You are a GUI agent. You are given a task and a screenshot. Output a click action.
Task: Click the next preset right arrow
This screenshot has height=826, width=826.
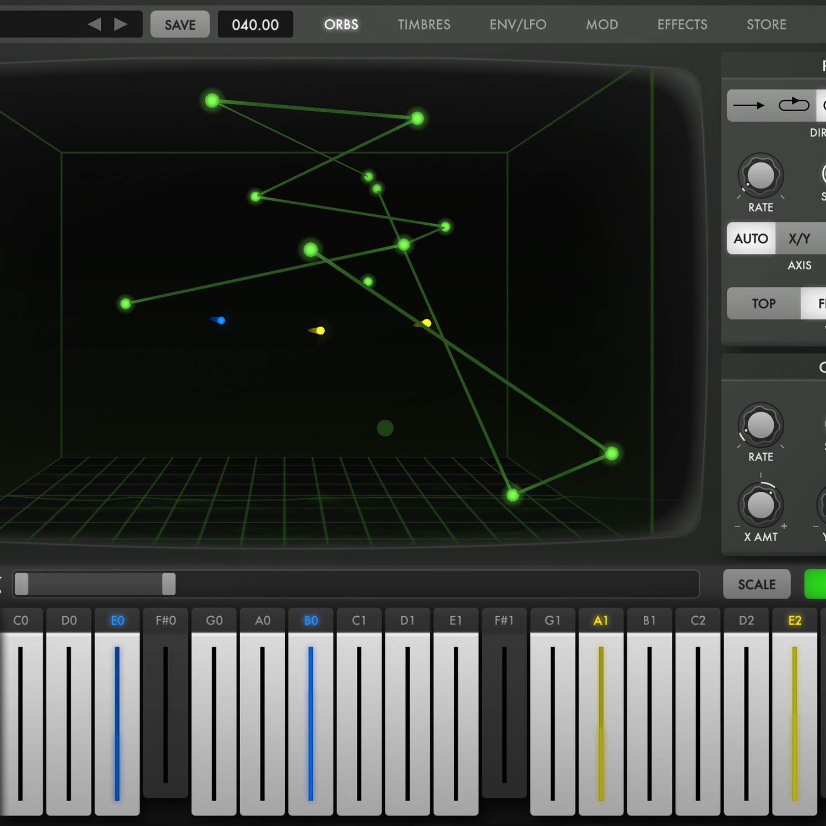click(x=121, y=24)
